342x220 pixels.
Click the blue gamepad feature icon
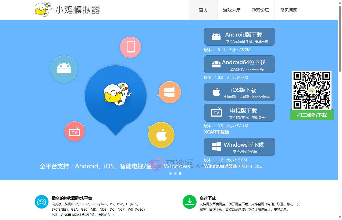coord(41,202)
